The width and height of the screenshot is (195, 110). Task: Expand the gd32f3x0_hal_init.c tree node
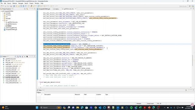[x=5, y=22]
